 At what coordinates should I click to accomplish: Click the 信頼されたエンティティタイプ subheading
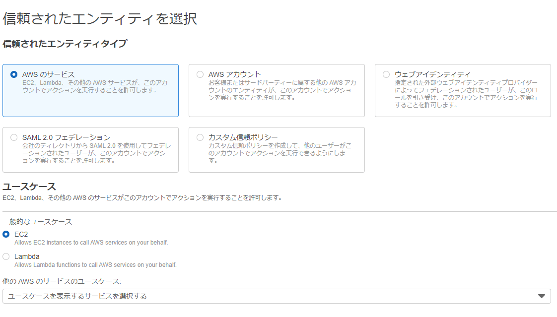65,44
